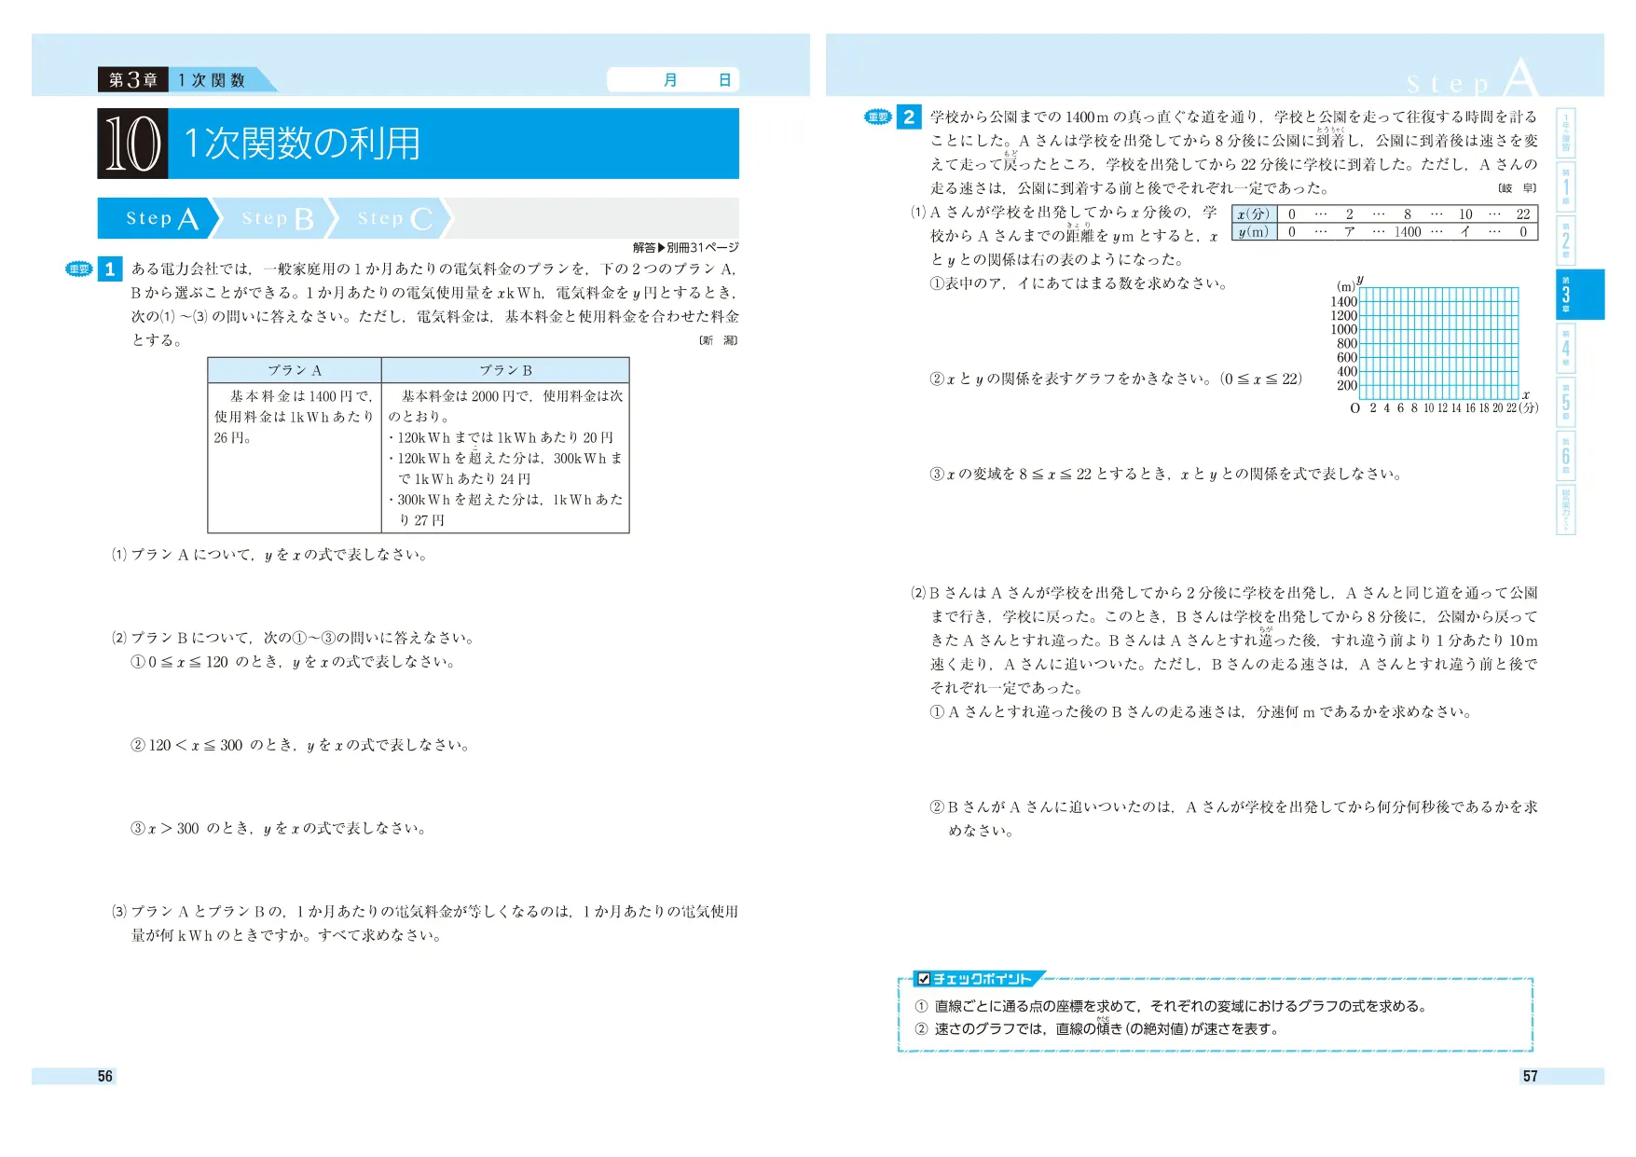Click question (3) about equal monthly charges

[425, 923]
